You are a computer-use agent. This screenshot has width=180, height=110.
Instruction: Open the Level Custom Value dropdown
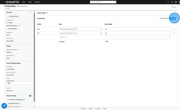[x=10, y=81]
